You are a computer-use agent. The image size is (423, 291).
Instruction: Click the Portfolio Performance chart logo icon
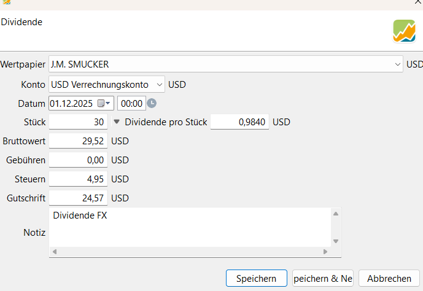click(x=404, y=31)
